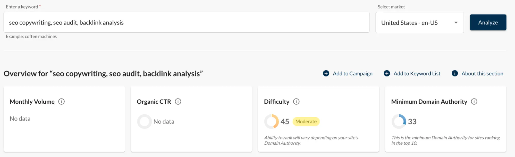
Task: Open About this section
Action: 482,73
